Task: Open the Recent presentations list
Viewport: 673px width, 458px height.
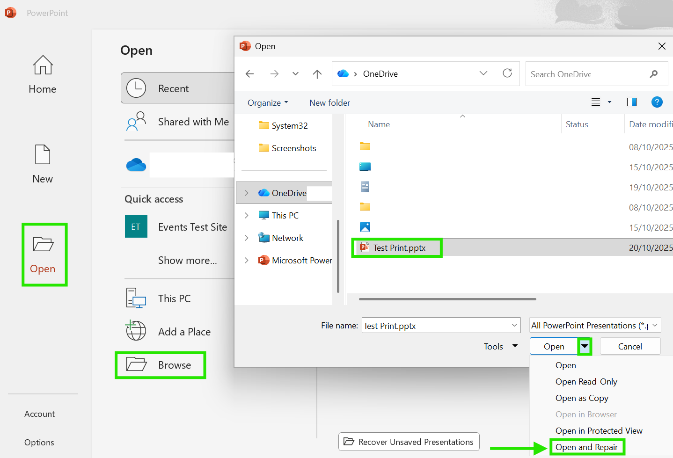Action: tap(178, 88)
